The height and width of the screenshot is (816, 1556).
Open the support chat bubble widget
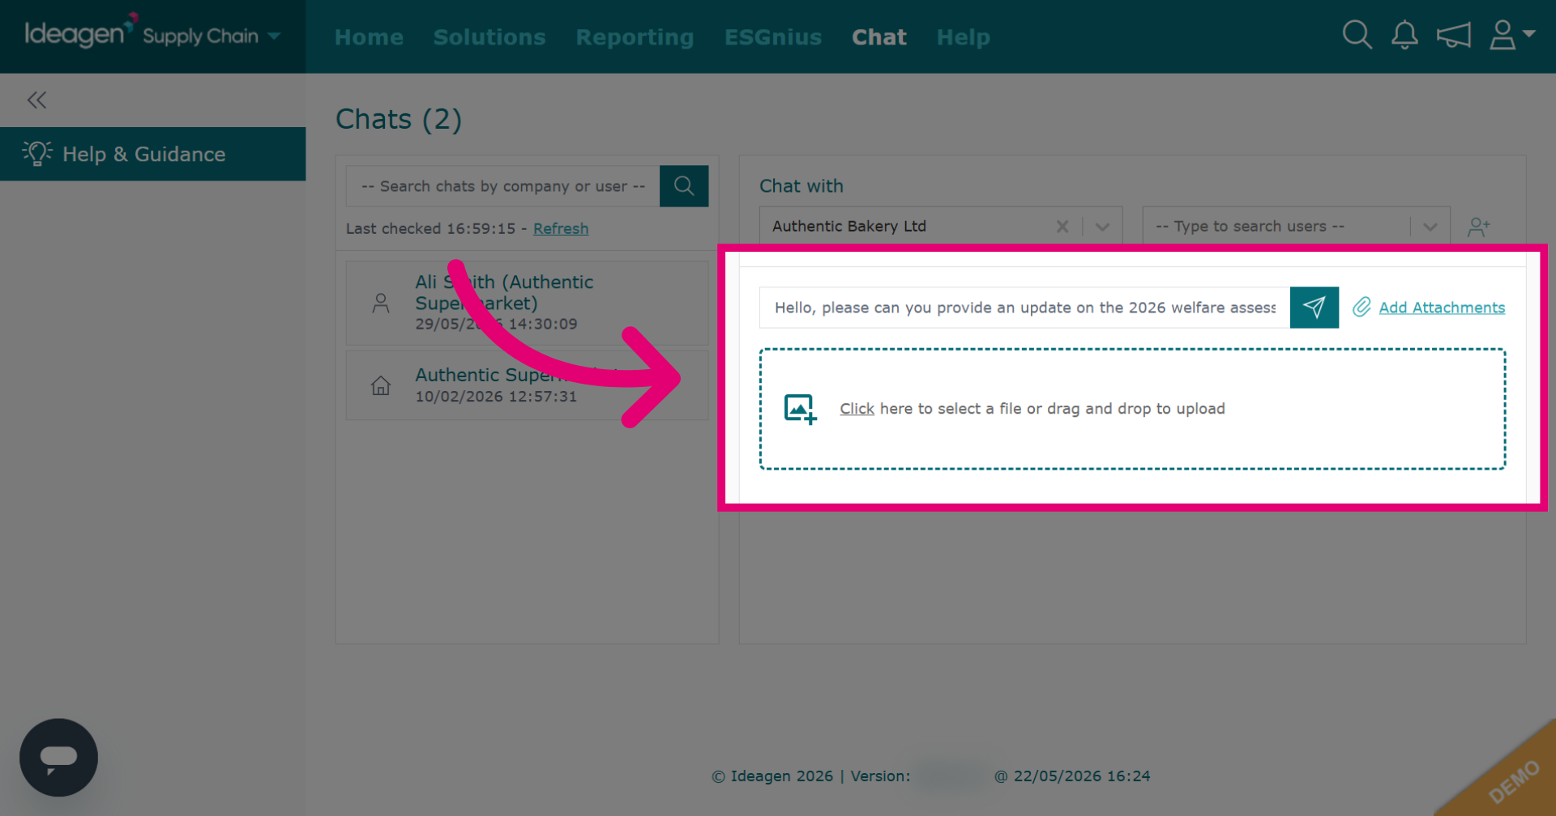[x=58, y=758]
